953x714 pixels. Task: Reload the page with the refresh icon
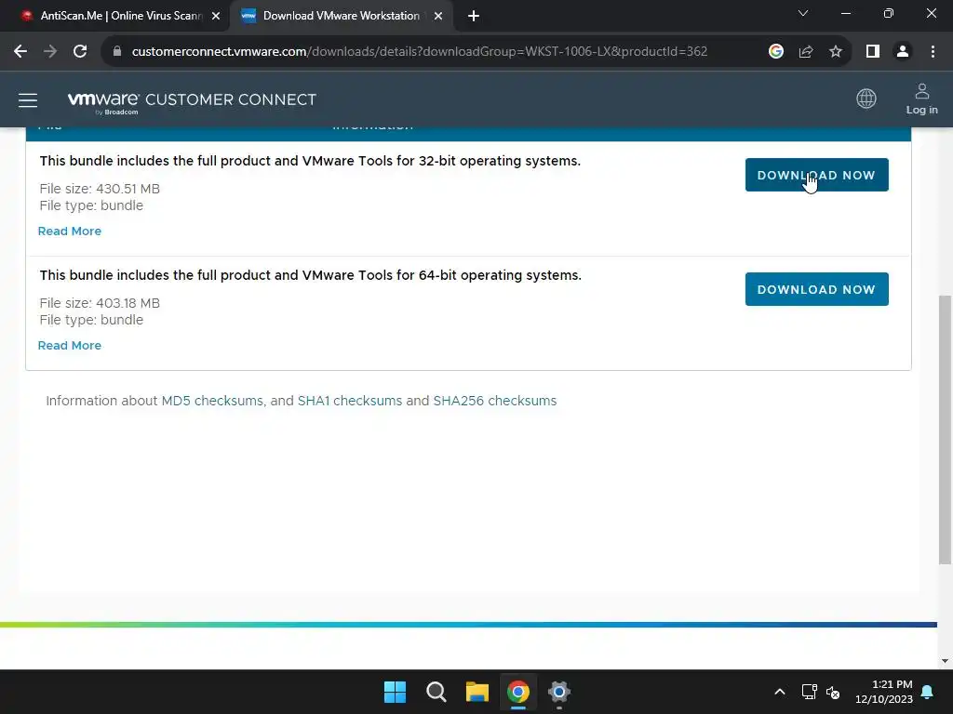[80, 52]
